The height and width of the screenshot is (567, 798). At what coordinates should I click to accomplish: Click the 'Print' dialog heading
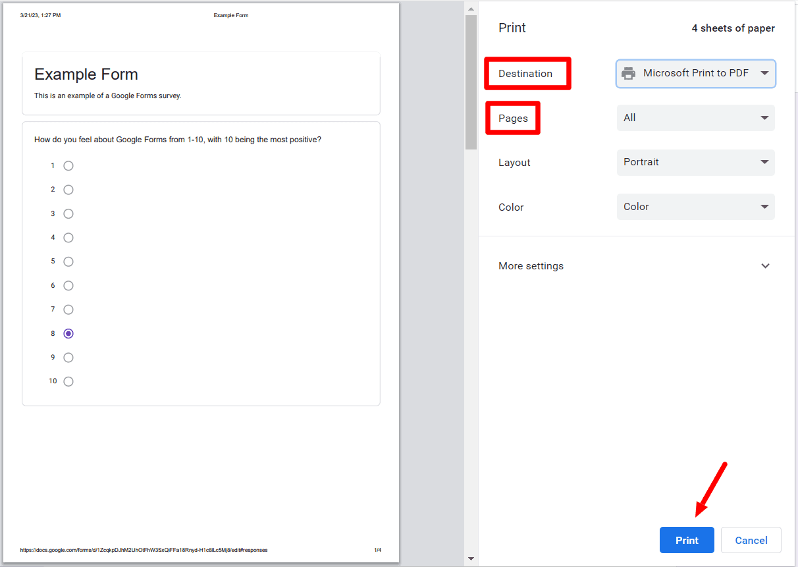[512, 28]
